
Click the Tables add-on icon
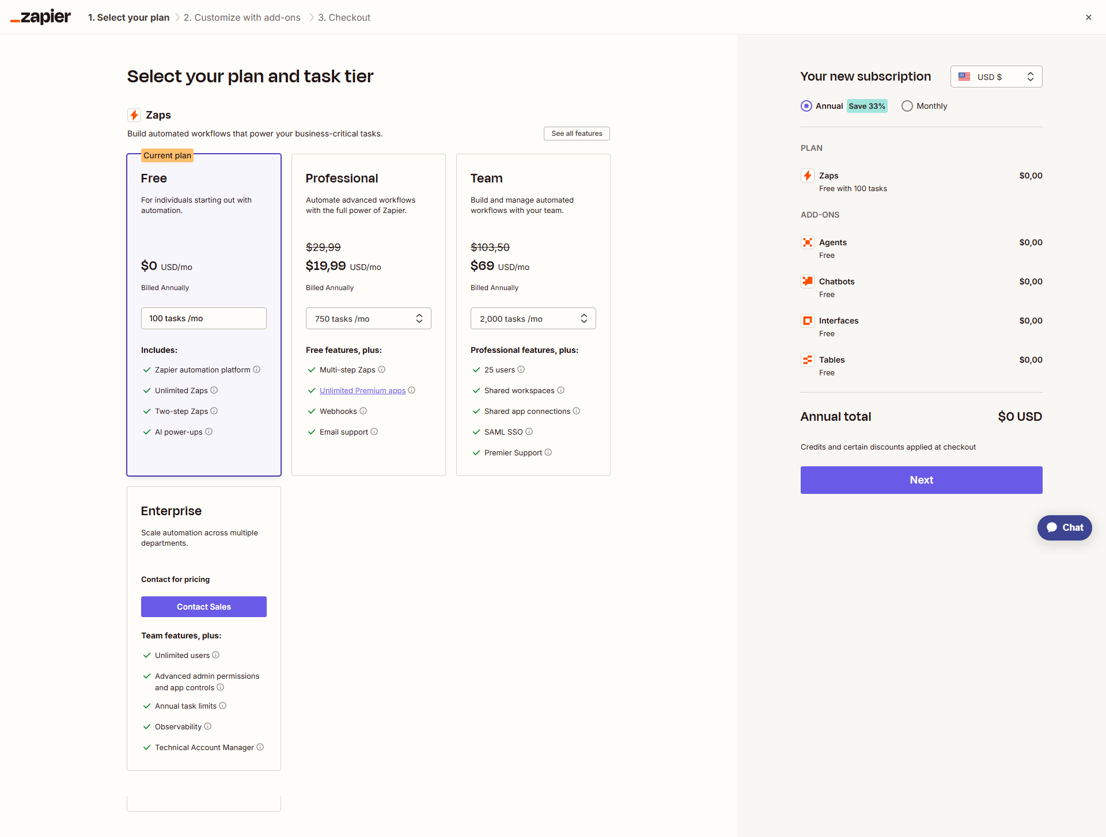(808, 360)
